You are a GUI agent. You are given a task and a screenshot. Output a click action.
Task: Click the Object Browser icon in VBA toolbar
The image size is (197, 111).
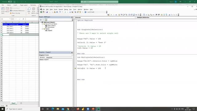pyautogui.click(x=80, y=12)
